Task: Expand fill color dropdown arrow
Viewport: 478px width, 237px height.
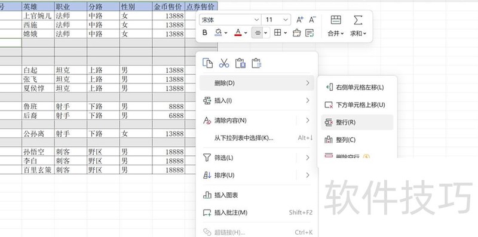Action: [x=226, y=33]
